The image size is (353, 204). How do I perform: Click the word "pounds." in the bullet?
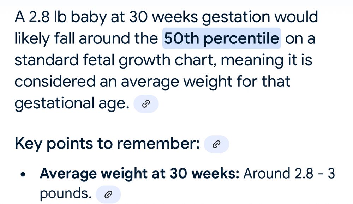[66, 194]
